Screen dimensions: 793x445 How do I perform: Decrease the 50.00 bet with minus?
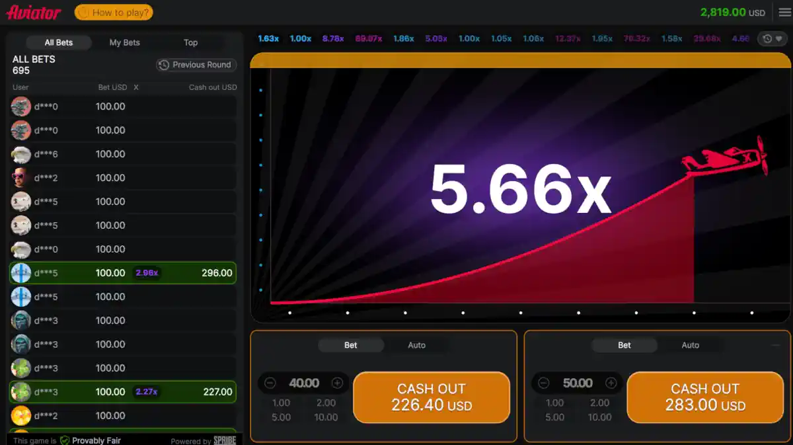pyautogui.click(x=544, y=383)
